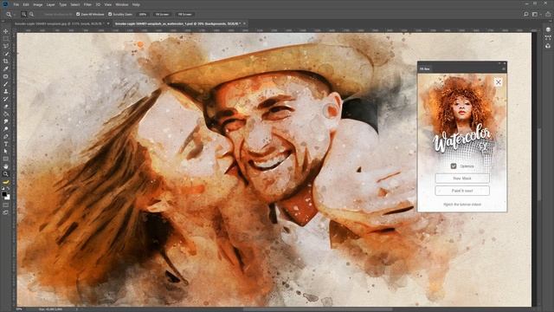Select the Quick Selection brush tool
This screenshot has height=312, width=554.
(6, 54)
